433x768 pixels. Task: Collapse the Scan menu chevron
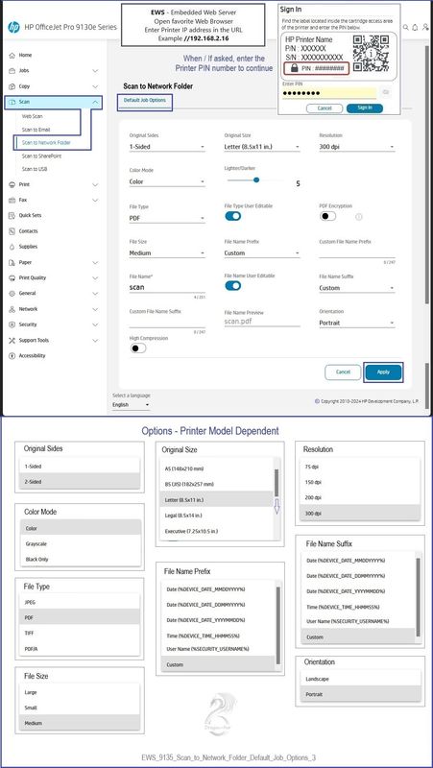tap(95, 102)
